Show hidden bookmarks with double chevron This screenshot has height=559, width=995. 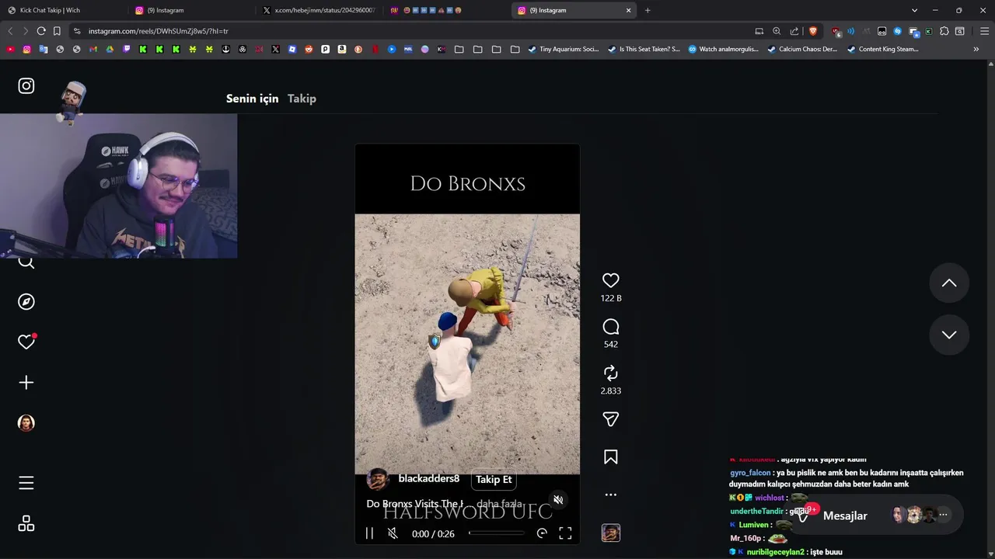click(x=976, y=49)
